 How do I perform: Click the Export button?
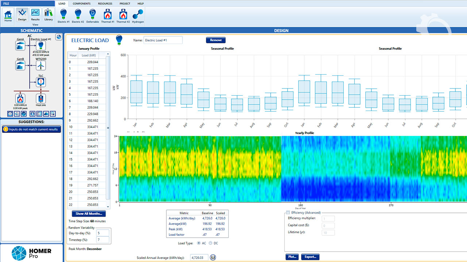tap(310, 257)
